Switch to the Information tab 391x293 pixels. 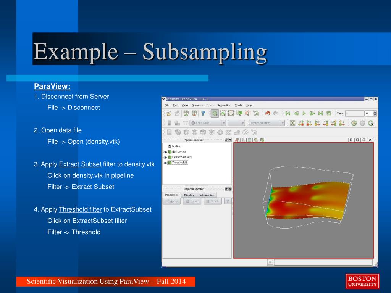207,195
